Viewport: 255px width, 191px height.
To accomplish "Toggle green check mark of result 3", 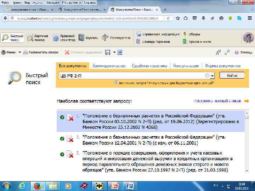I will [62, 154].
